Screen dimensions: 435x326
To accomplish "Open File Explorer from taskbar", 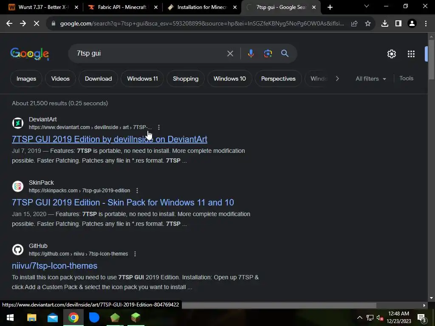I will 31,318.
